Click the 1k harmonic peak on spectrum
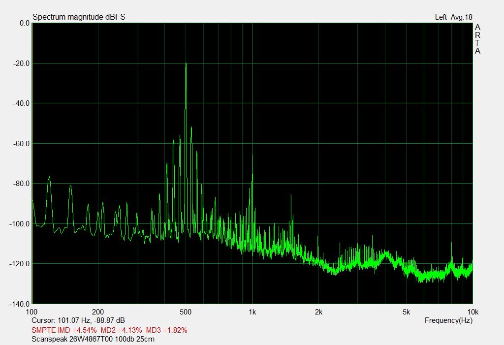 [252, 176]
